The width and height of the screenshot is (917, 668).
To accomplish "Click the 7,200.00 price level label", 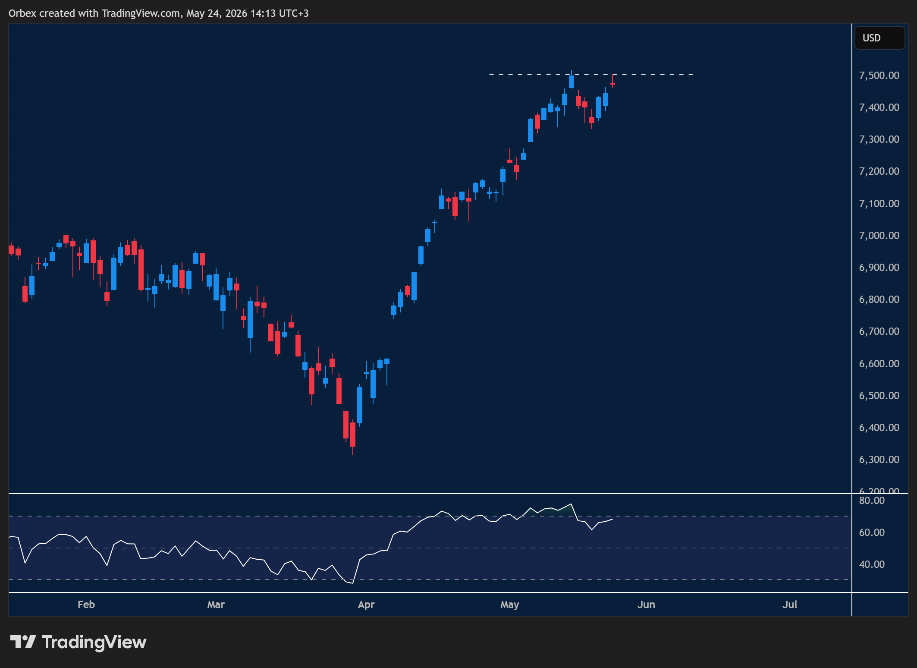I will pyautogui.click(x=879, y=171).
